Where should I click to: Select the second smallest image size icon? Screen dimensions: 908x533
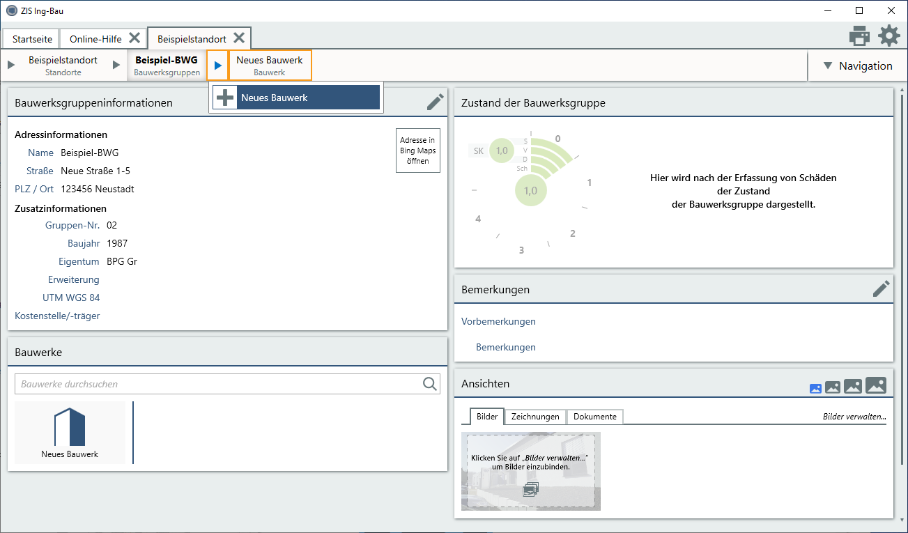[x=832, y=387]
